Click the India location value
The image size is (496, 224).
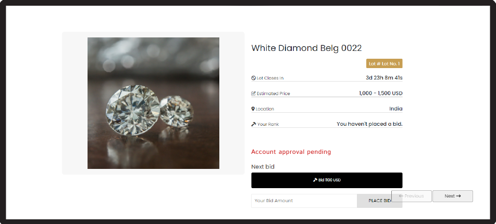click(x=395, y=109)
